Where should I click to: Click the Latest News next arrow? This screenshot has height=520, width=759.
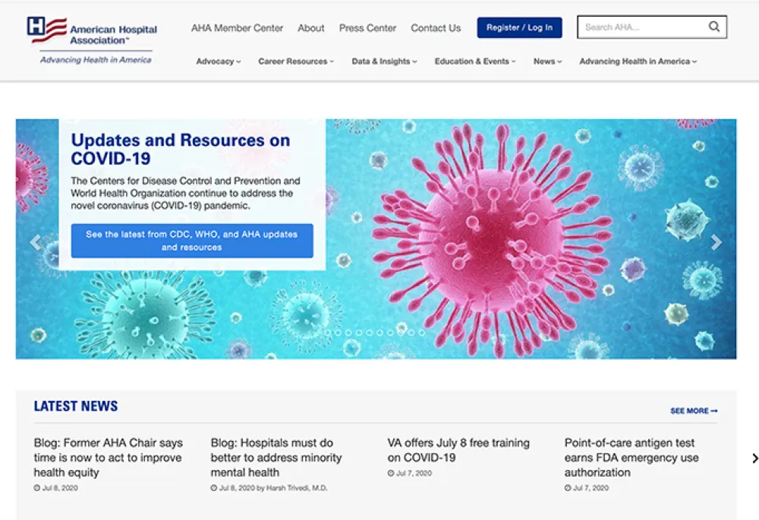[754, 458]
